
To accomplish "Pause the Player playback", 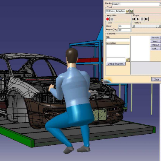I will point(142,19).
